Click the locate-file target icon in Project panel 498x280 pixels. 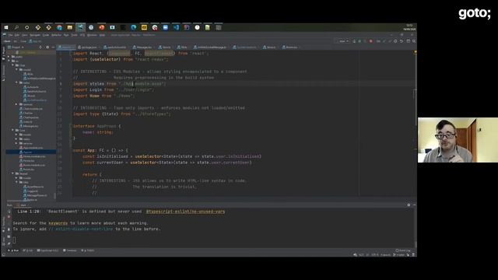pos(40,47)
